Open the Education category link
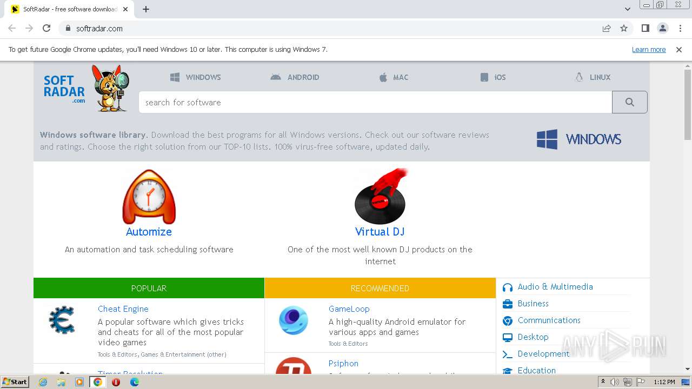Screen dimensions: 692x389 537,370
